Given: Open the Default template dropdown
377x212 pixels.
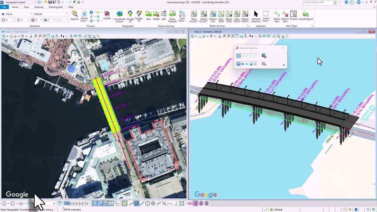Looking at the screenshot, I should (51, 14).
